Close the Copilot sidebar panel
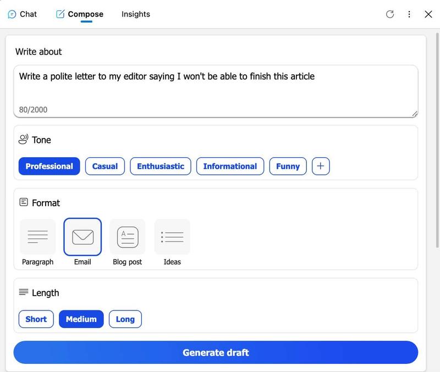Screen dimensions: 440x372 coord(428,14)
